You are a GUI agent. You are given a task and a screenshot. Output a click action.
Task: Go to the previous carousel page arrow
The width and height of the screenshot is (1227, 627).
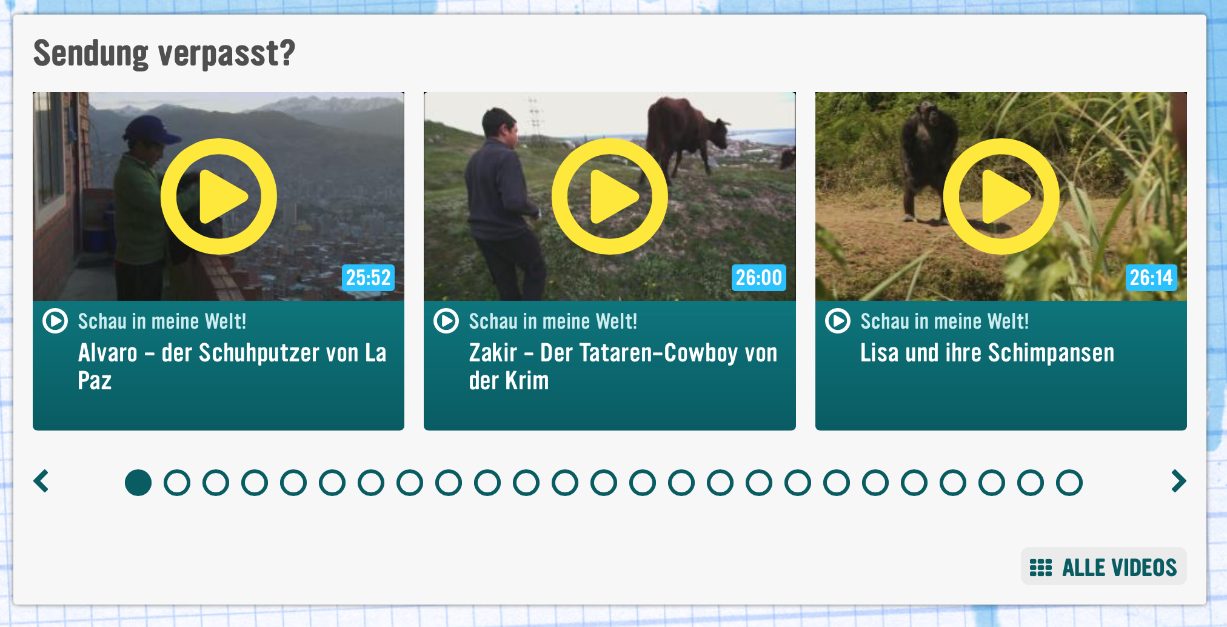pyautogui.click(x=41, y=481)
